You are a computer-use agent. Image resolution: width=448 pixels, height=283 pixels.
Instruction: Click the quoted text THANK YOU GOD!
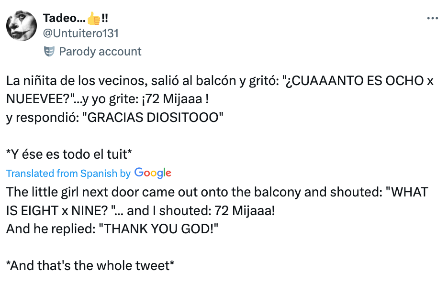point(157,229)
